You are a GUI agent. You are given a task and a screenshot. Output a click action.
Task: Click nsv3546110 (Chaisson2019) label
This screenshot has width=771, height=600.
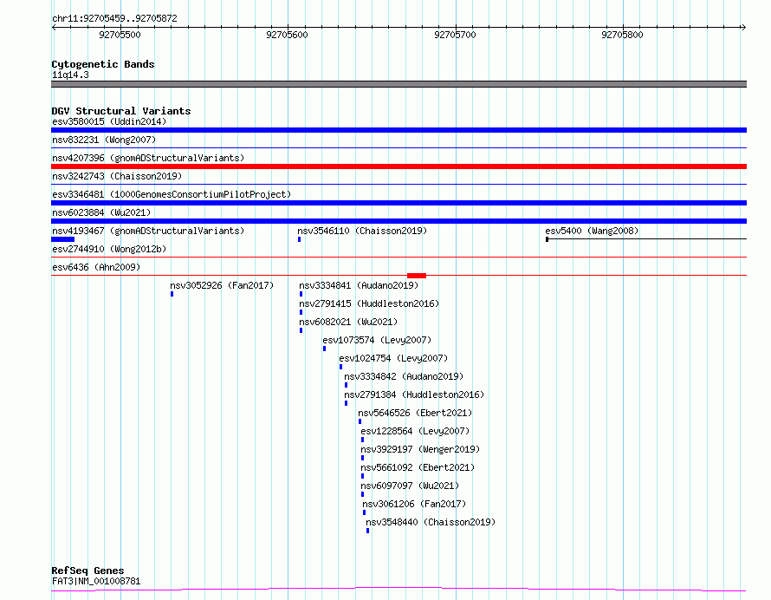pyautogui.click(x=362, y=231)
